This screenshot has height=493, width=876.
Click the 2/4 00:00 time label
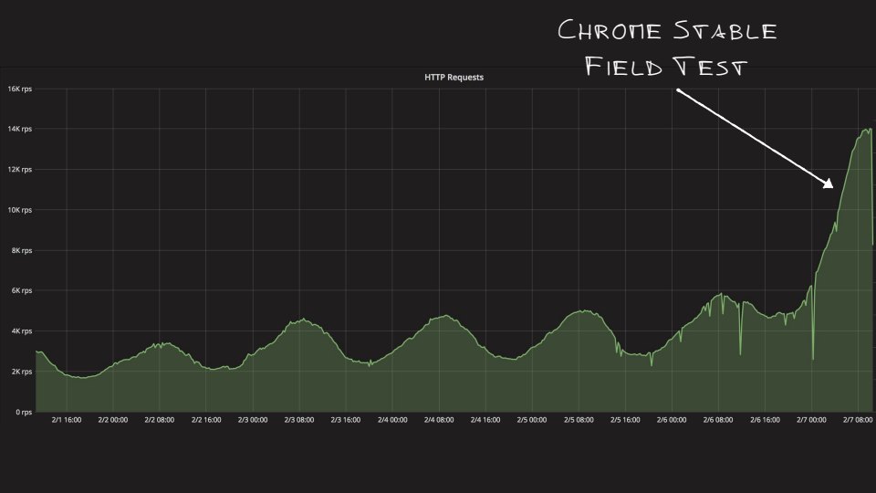[x=392, y=420]
